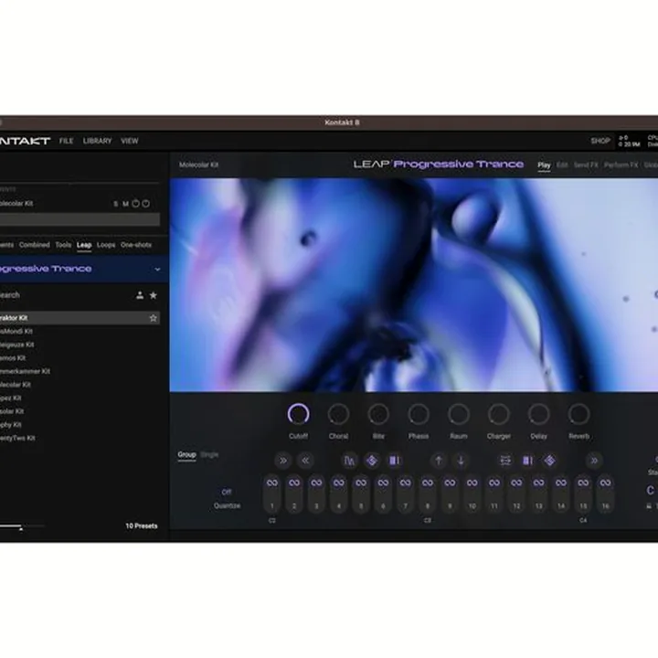This screenshot has height=658, width=658.
Task: Click the double-left-arrow icon above the pads
Action: [x=305, y=461]
